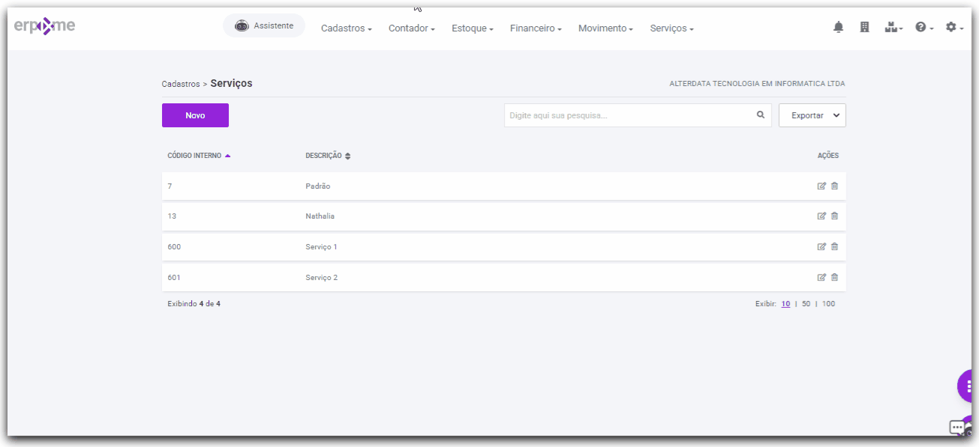Click the Ações column header
The height and width of the screenshot is (447, 979).
[828, 156]
